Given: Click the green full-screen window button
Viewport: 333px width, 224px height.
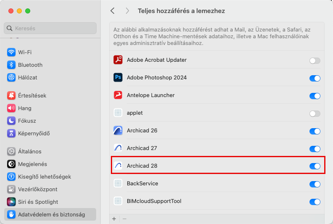Looking at the screenshot, I should tap(28, 11).
